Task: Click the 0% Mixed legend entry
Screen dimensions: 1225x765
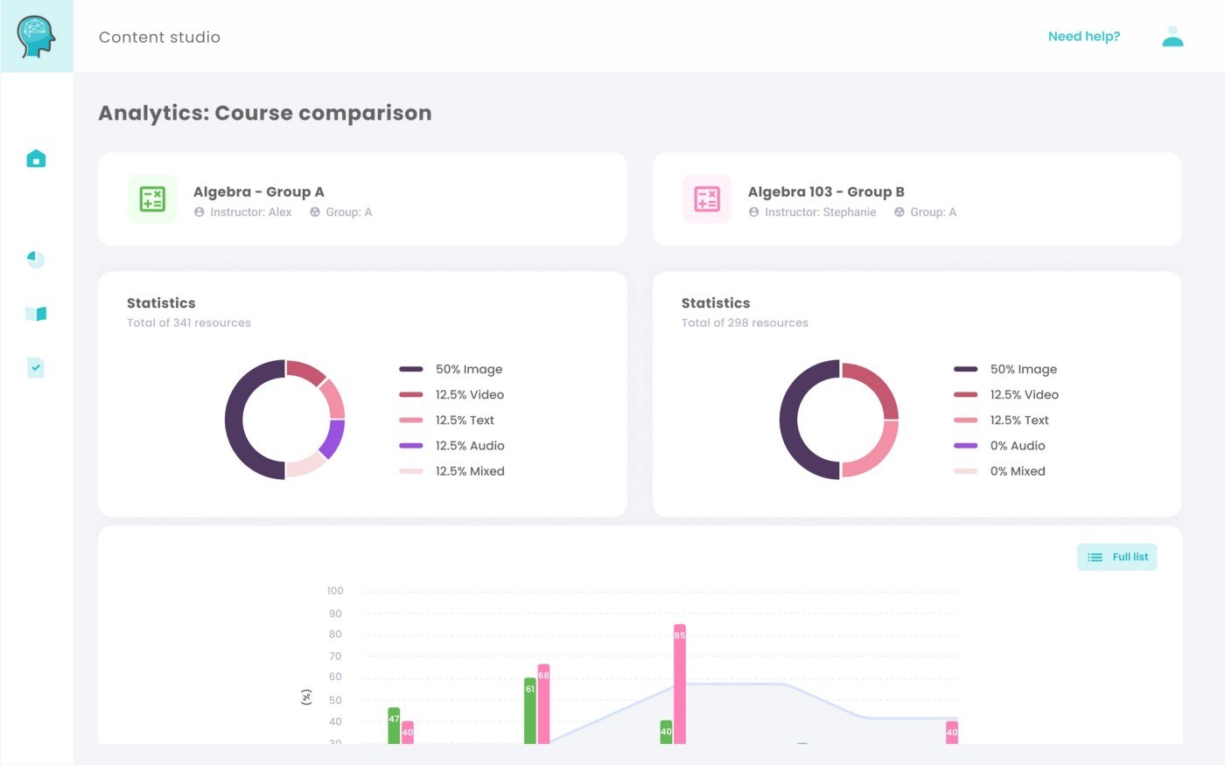Action: 999,470
